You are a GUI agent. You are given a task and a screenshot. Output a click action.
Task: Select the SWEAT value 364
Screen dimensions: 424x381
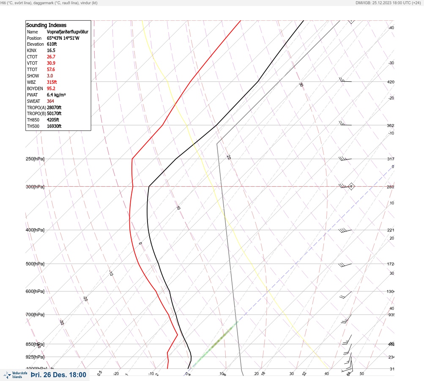click(50, 101)
